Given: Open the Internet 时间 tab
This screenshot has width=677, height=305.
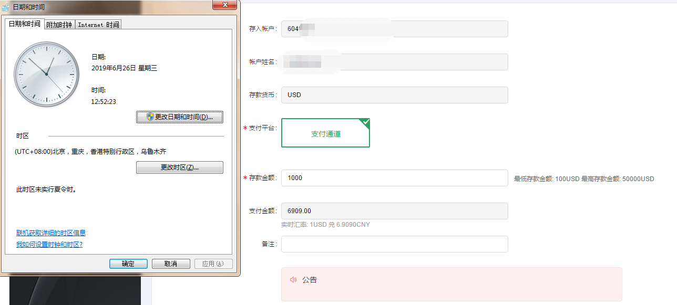Looking at the screenshot, I should point(98,25).
